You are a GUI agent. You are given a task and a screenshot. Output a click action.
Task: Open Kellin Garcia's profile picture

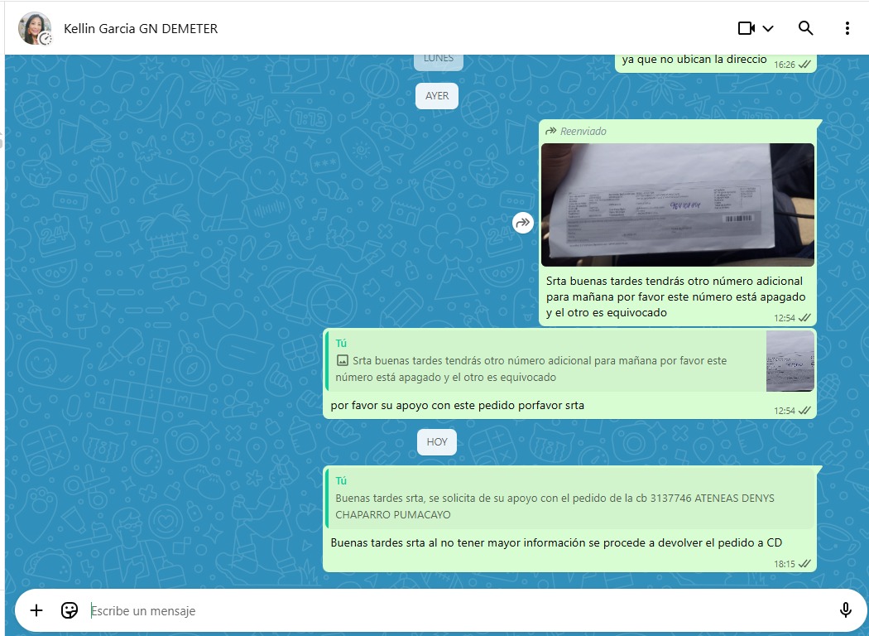click(35, 28)
